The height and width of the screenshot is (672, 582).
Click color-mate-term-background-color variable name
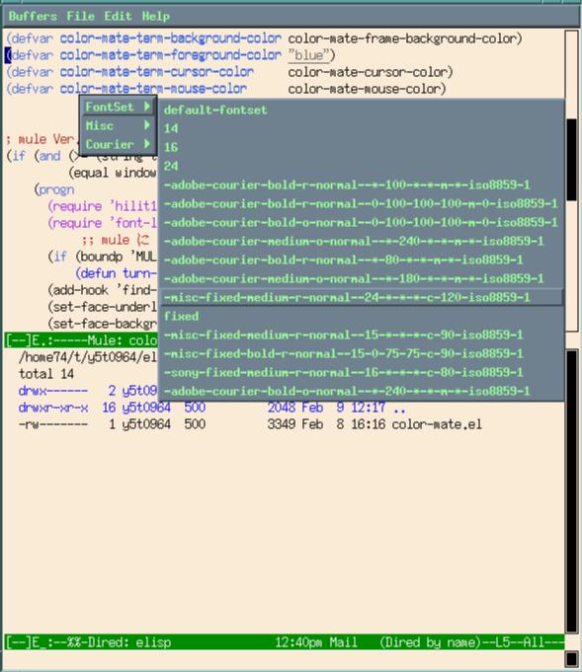170,38
